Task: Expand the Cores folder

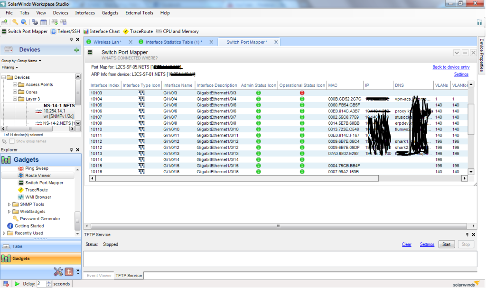Action: click(x=15, y=92)
